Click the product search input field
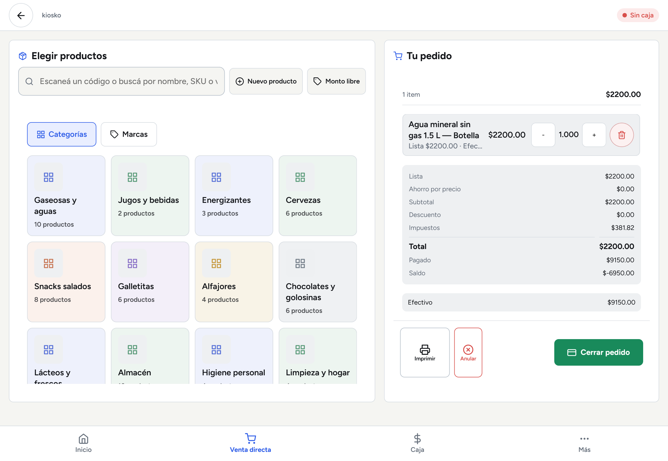The width and height of the screenshot is (668, 461). coord(121,81)
